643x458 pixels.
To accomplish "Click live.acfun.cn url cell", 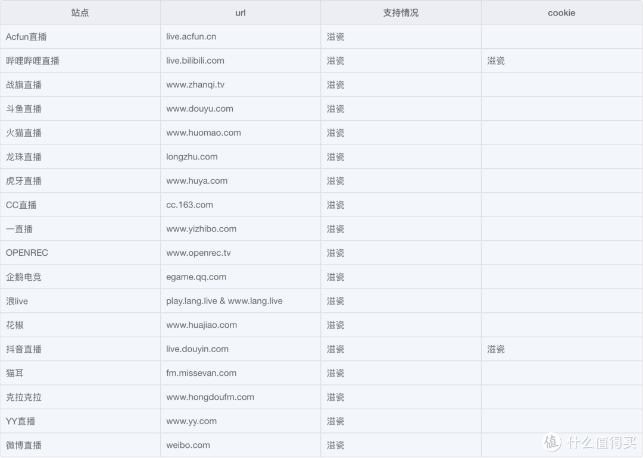I will coord(241,36).
